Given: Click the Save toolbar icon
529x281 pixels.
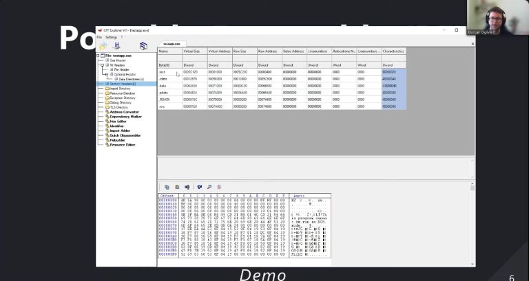Looking at the screenshot, I should point(116,46).
